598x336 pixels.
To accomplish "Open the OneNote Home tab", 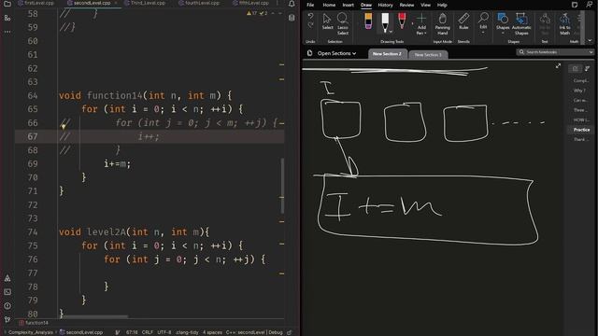I will click(x=329, y=5).
